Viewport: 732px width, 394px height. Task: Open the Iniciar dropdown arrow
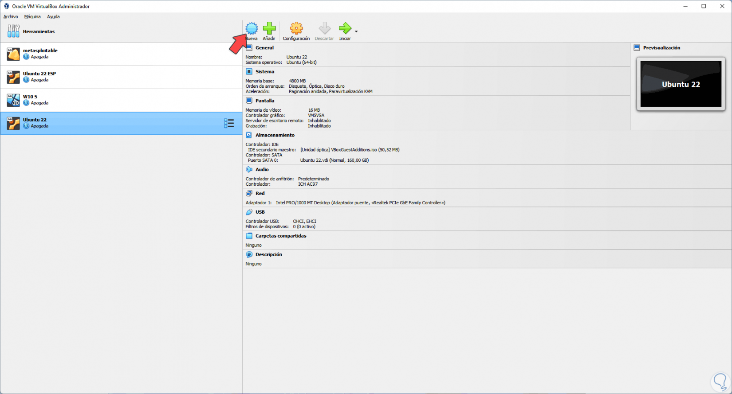[356, 31]
